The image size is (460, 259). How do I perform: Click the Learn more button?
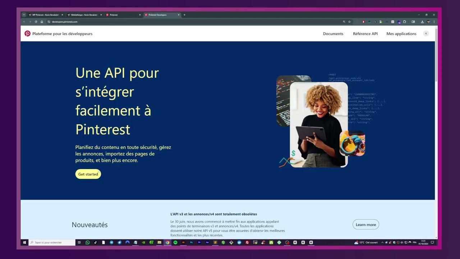[x=366, y=224]
